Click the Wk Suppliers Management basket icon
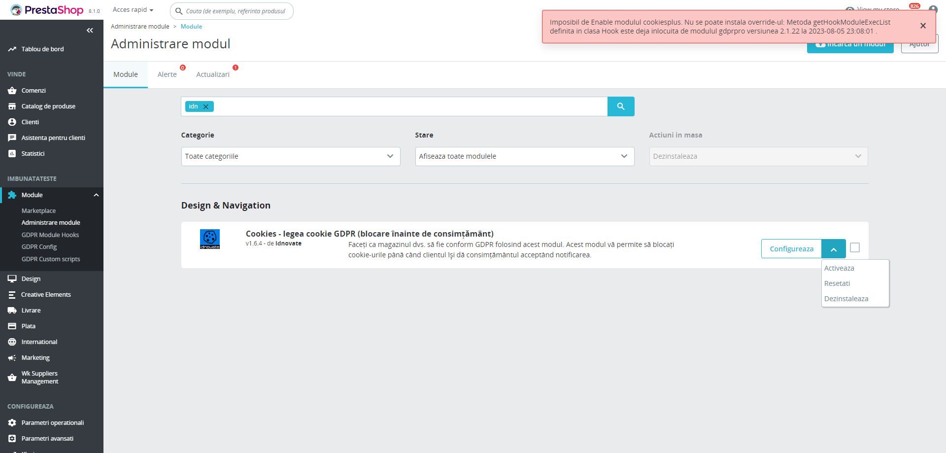 pos(12,378)
